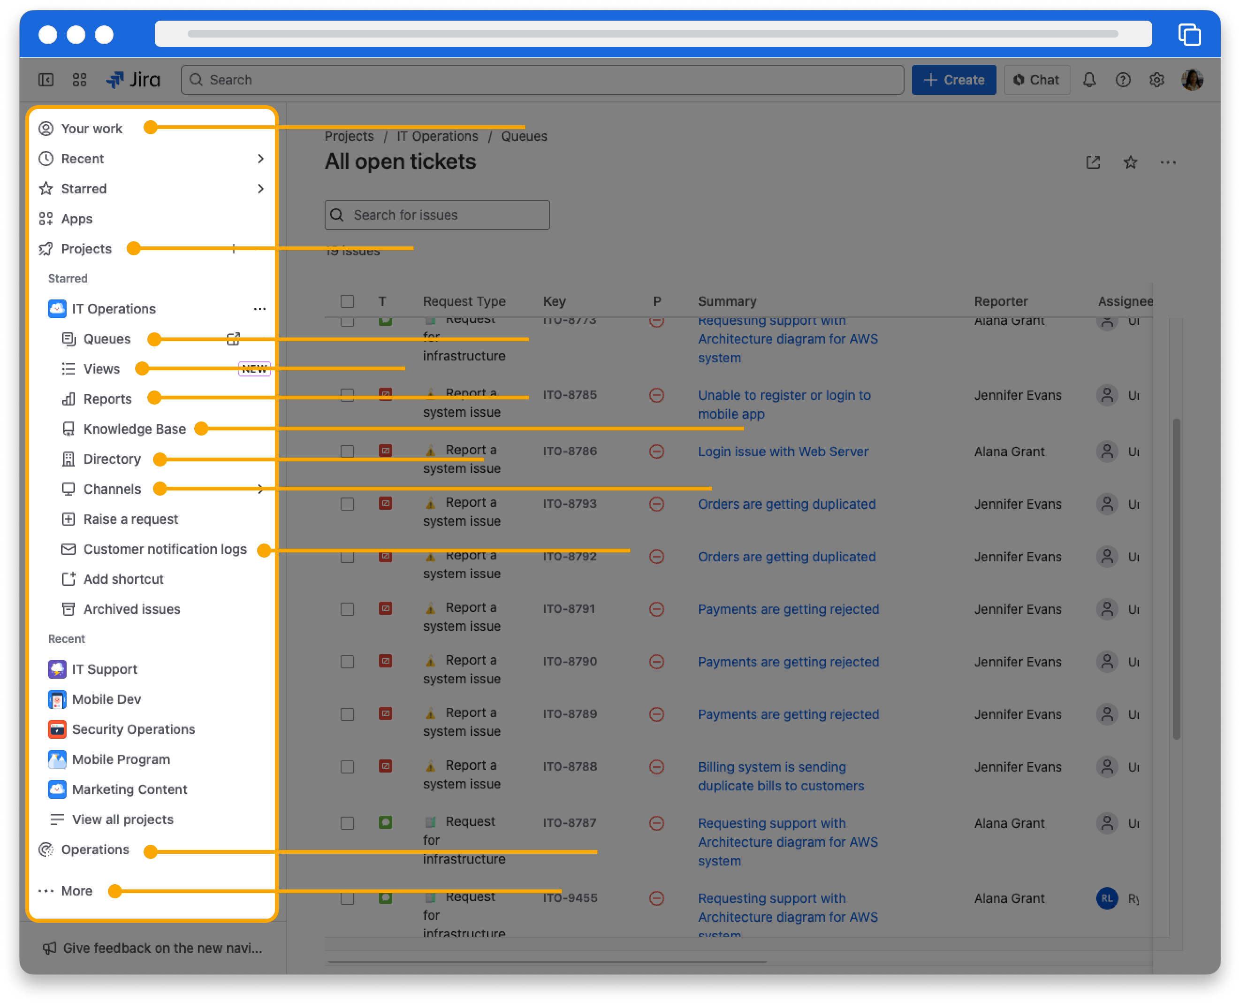Star the All open tickets queue
1240x1003 pixels.
pos(1130,162)
